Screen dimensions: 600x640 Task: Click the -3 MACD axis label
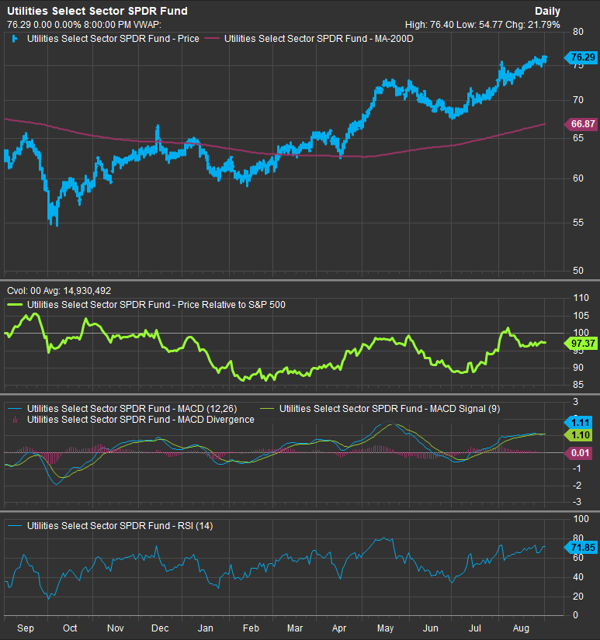tap(577, 502)
